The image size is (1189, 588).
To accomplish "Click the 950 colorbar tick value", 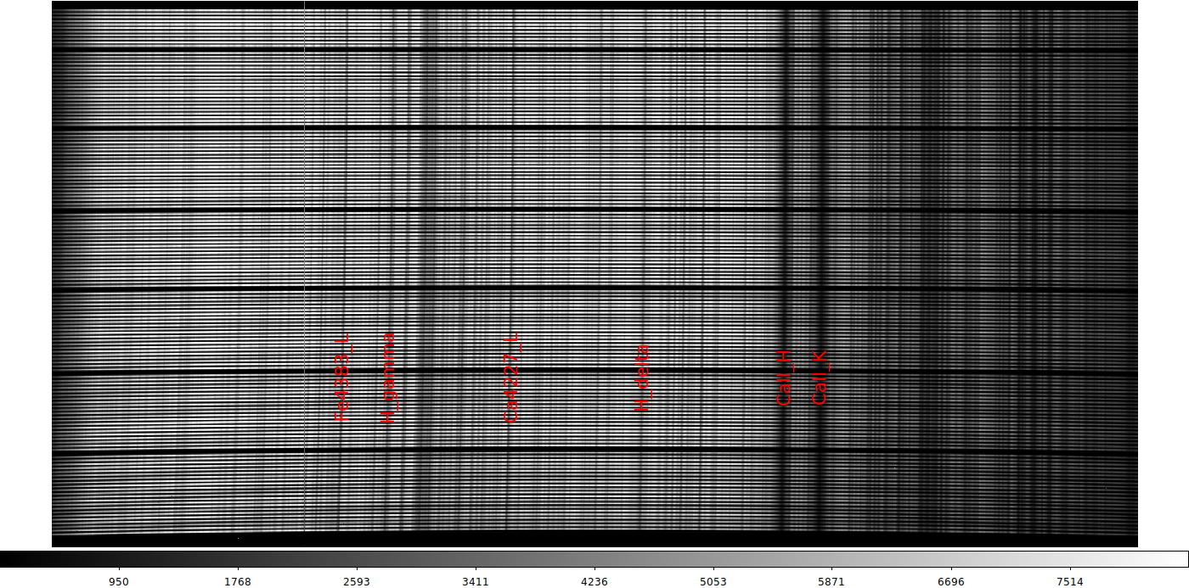I will (x=119, y=581).
